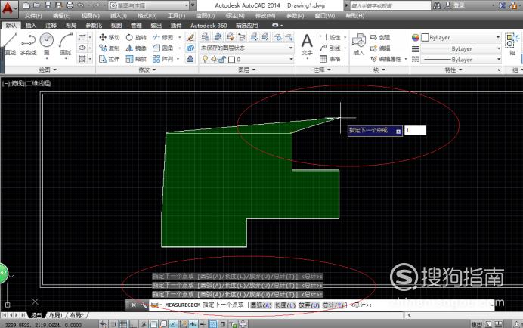
Task: Select the Stretch (拉伸) tool
Action: (109, 59)
